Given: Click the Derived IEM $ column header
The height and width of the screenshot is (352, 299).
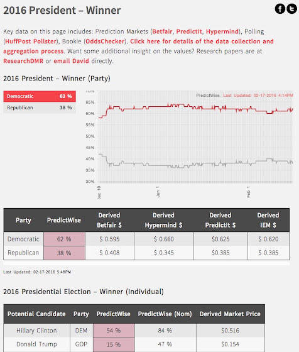Looking at the screenshot, I should [x=268, y=220].
